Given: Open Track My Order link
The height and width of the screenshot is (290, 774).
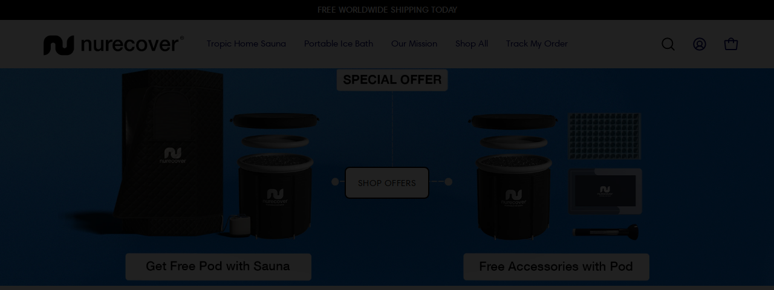Looking at the screenshot, I should coord(537,43).
